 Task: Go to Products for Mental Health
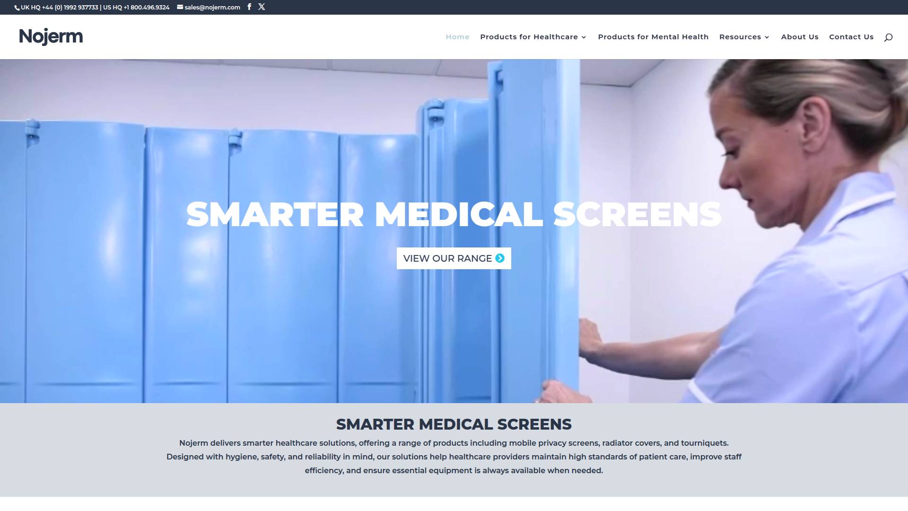click(x=653, y=37)
